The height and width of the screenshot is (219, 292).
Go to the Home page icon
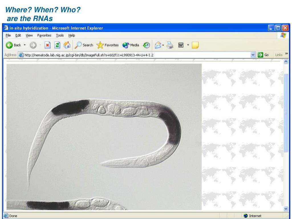tap(67, 45)
